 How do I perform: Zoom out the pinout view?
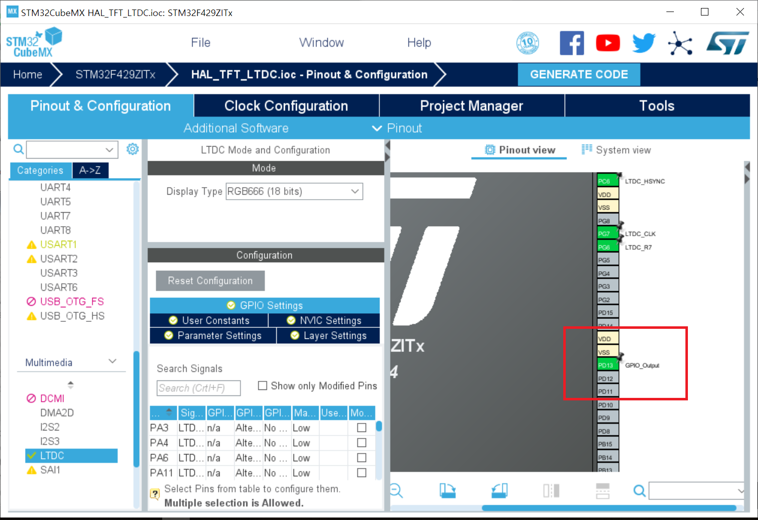[x=396, y=490]
